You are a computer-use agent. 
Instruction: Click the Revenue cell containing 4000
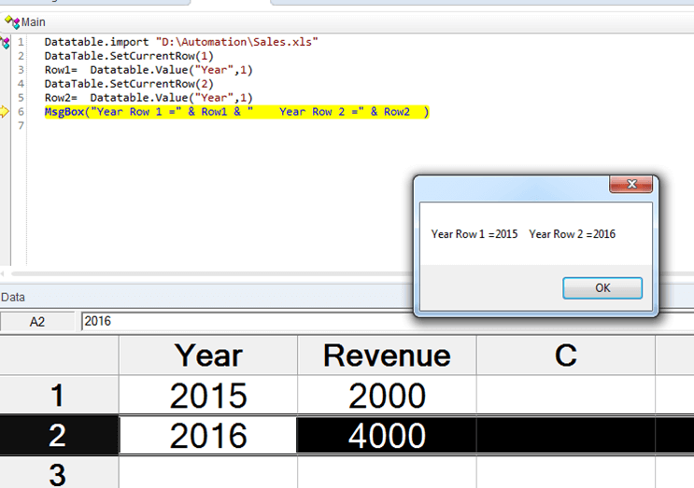387,436
